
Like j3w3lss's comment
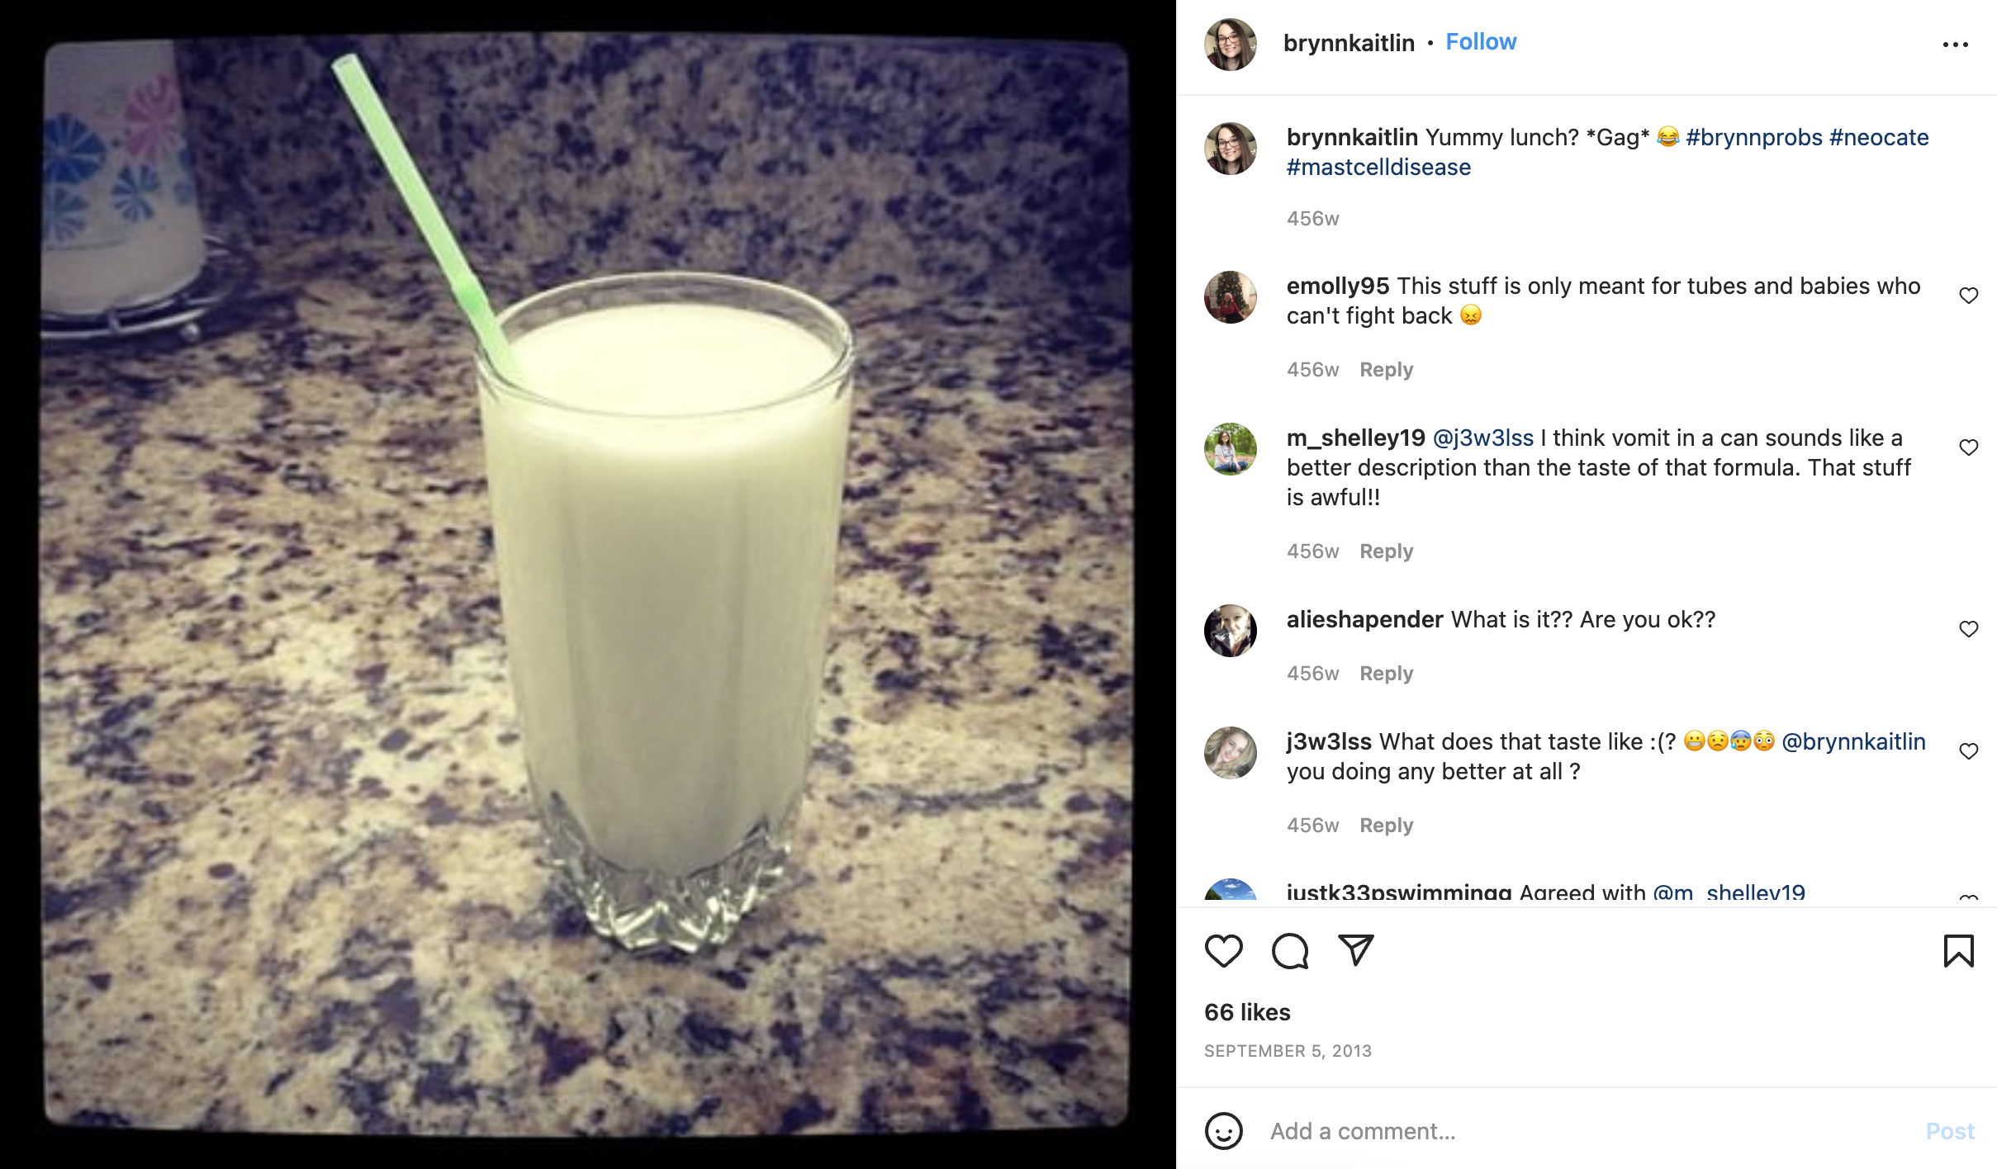(1969, 751)
